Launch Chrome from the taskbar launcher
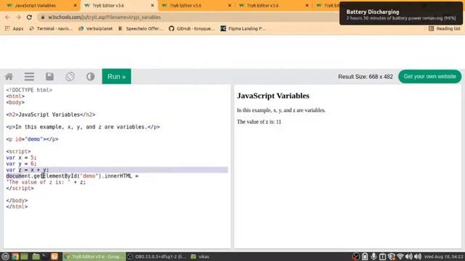 pyautogui.click(x=15, y=257)
